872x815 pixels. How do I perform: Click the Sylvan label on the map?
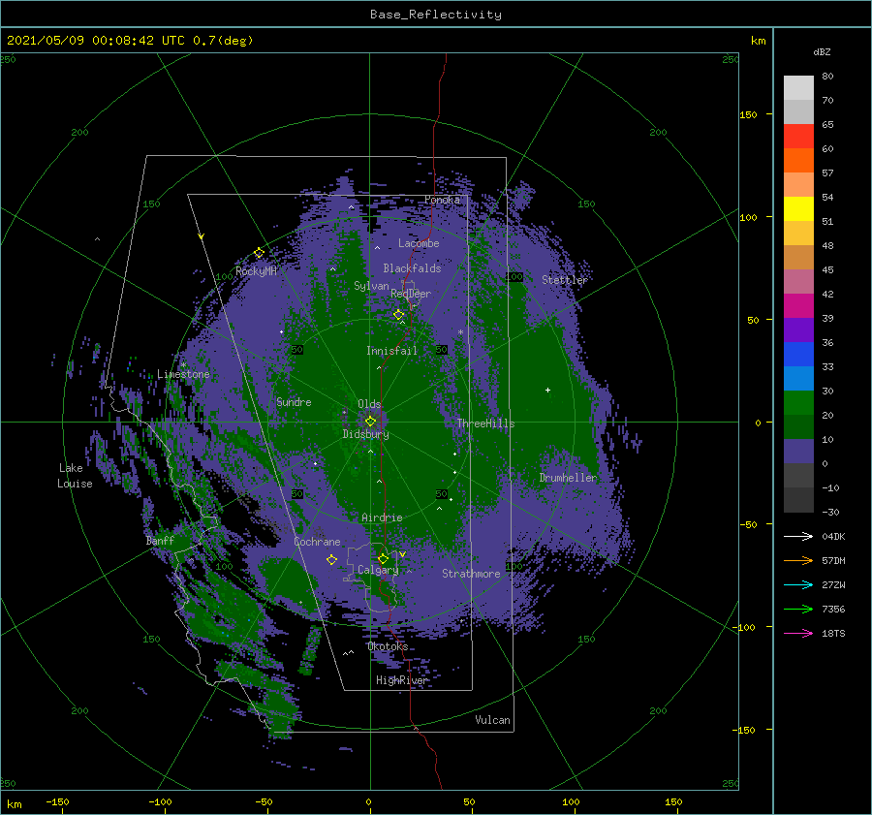pos(371,286)
